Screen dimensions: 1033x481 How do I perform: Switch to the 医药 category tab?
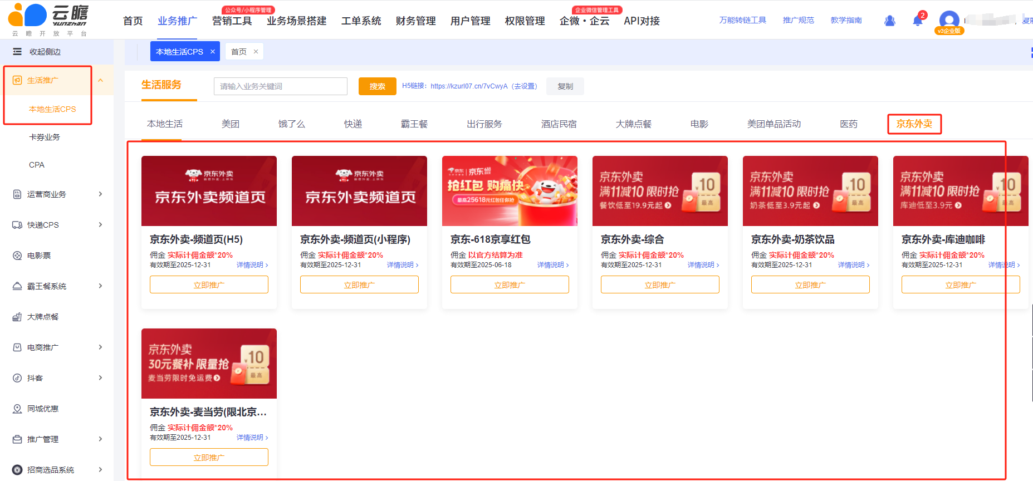[x=849, y=124]
